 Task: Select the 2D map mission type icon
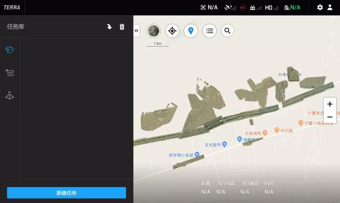[x=9, y=49]
